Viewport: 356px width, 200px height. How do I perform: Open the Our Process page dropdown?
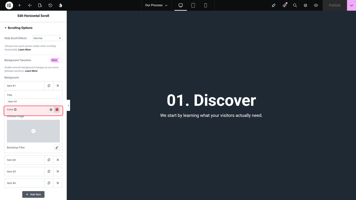156,5
